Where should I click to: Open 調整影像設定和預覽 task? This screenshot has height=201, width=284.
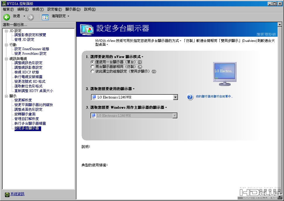(x=30, y=35)
